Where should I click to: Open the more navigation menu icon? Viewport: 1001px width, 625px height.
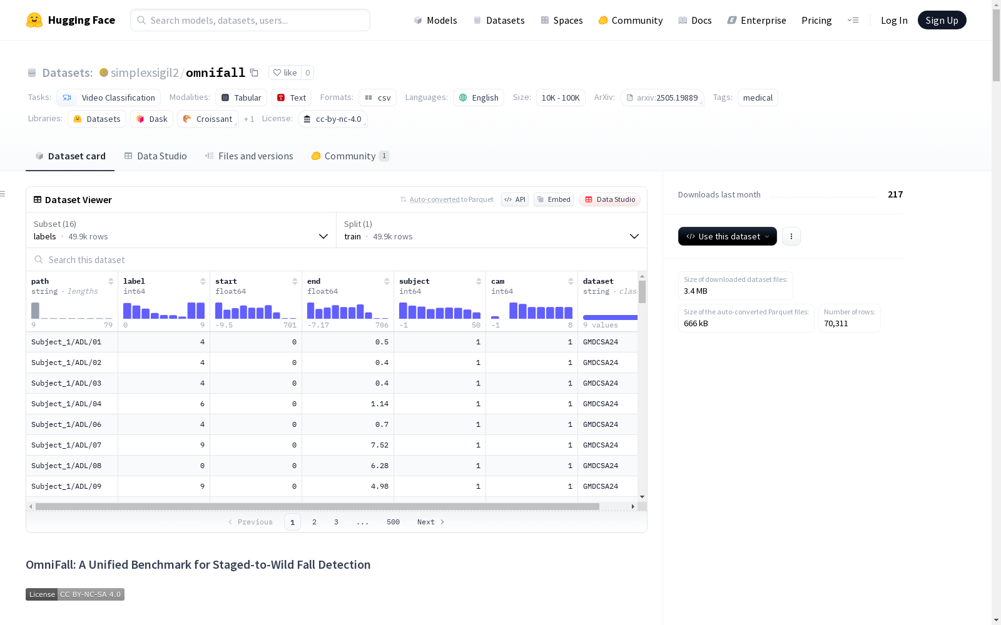(853, 20)
